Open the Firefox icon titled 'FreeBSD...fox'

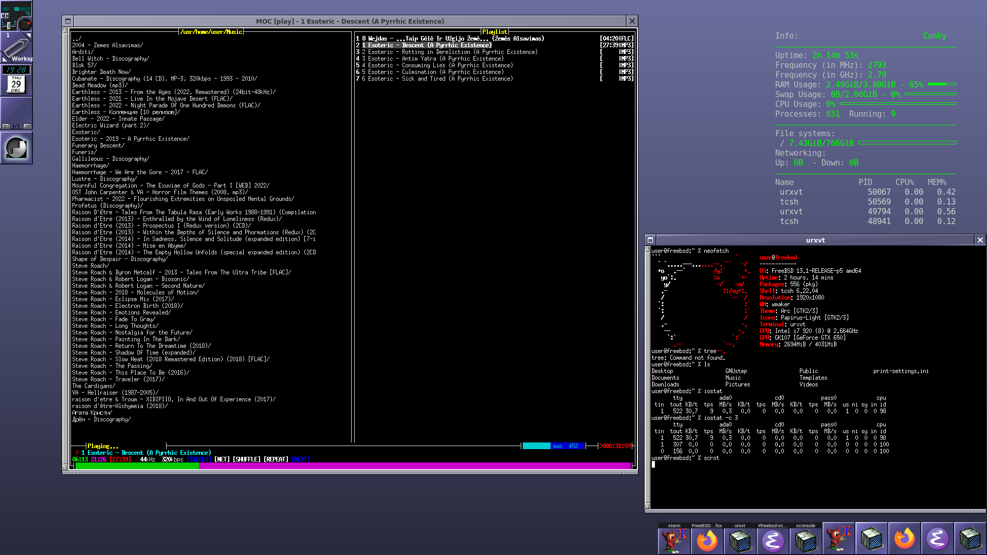click(707, 539)
